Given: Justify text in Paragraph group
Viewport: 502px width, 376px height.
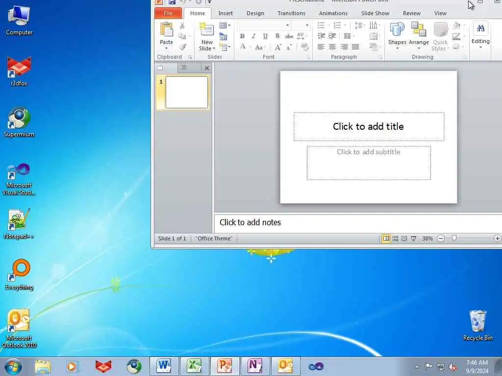Looking at the screenshot, I should tap(355, 47).
